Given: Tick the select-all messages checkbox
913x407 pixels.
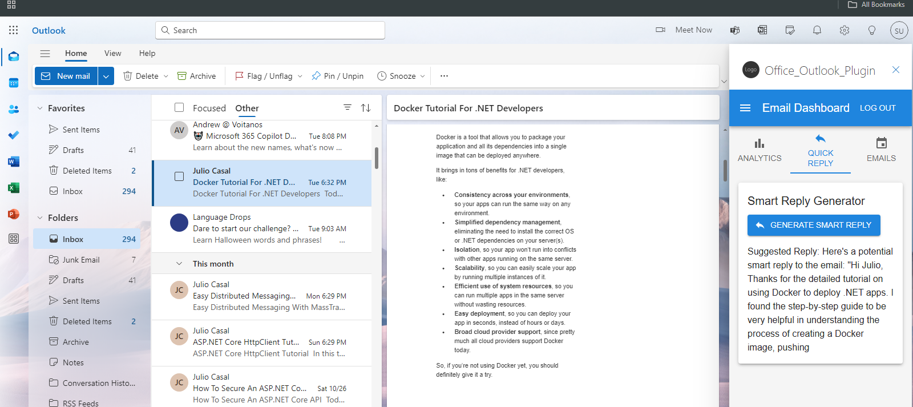Looking at the screenshot, I should [x=179, y=107].
